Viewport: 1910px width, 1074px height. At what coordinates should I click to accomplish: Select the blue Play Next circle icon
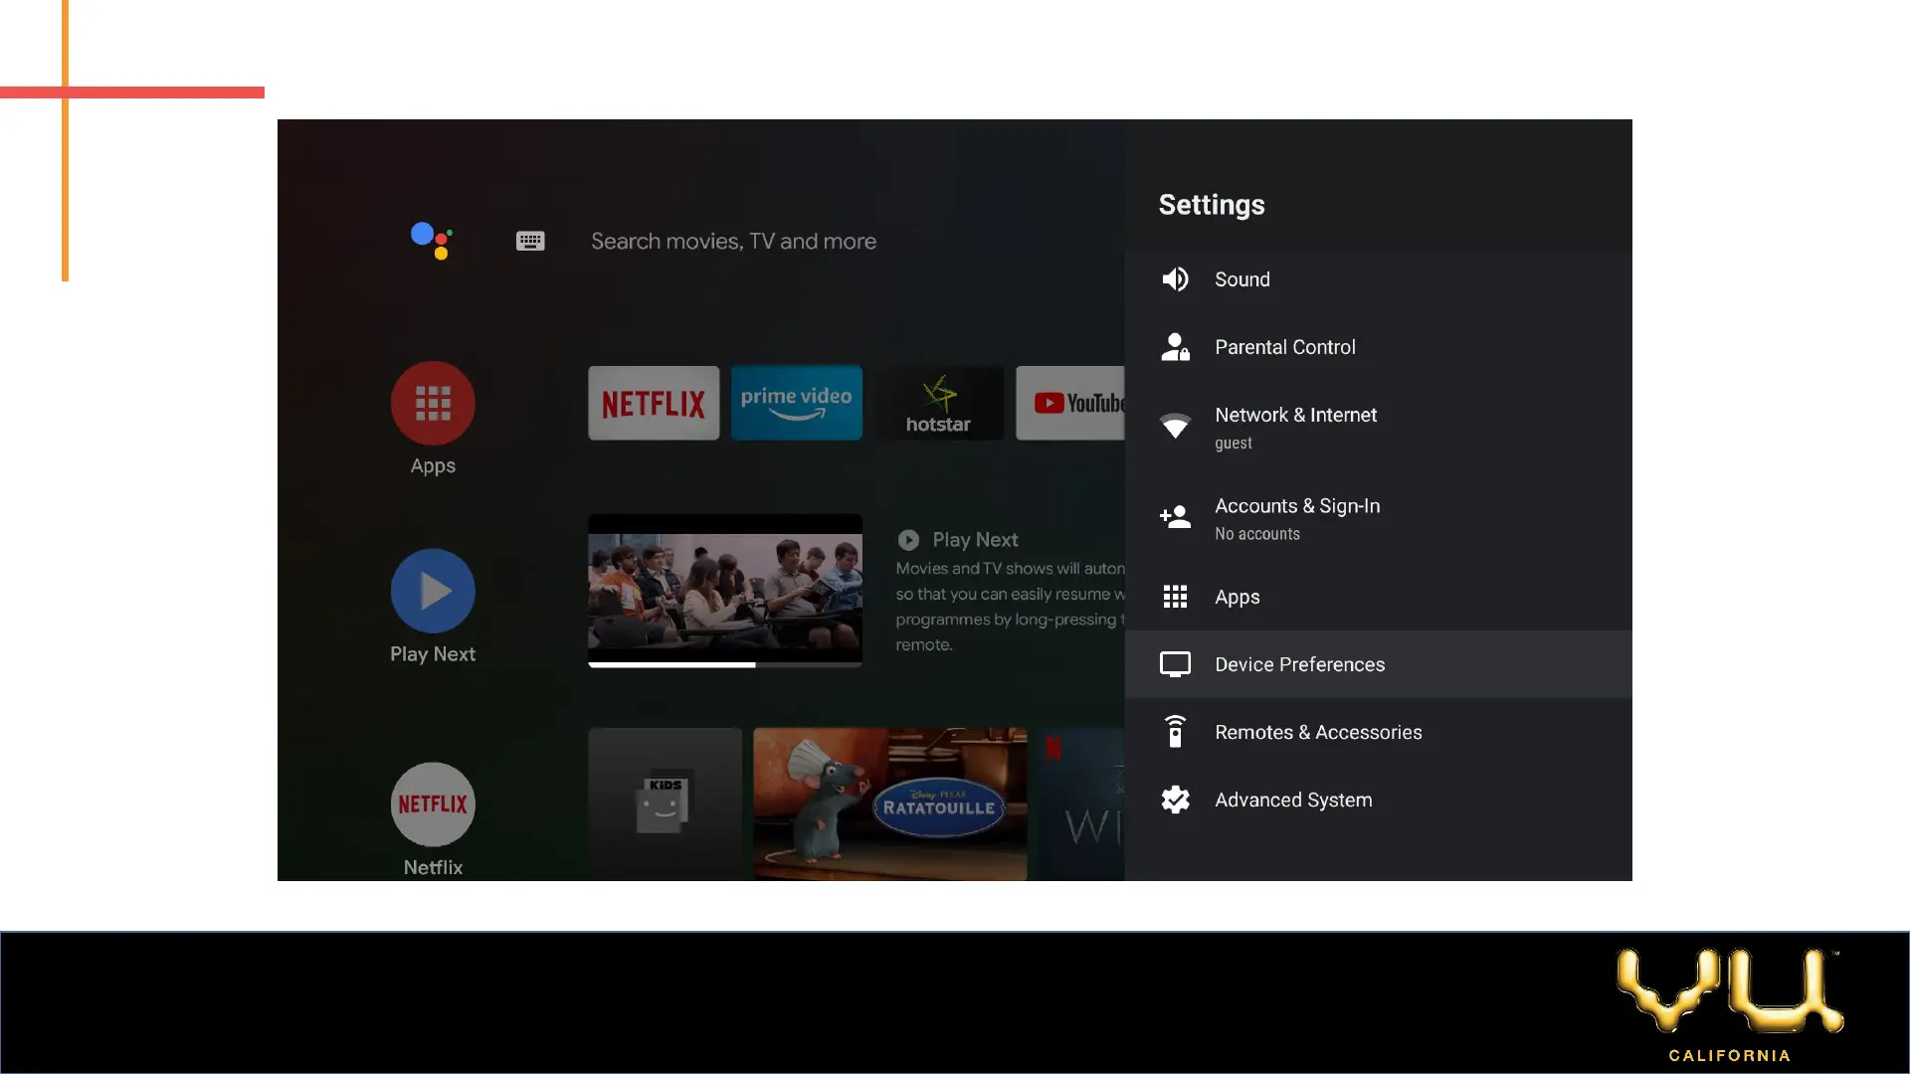click(x=433, y=591)
